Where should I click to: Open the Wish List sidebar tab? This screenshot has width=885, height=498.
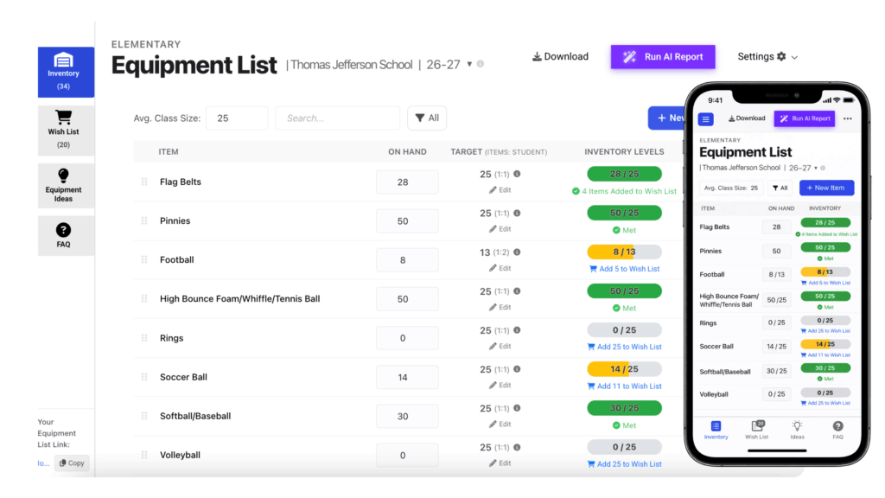point(66,131)
